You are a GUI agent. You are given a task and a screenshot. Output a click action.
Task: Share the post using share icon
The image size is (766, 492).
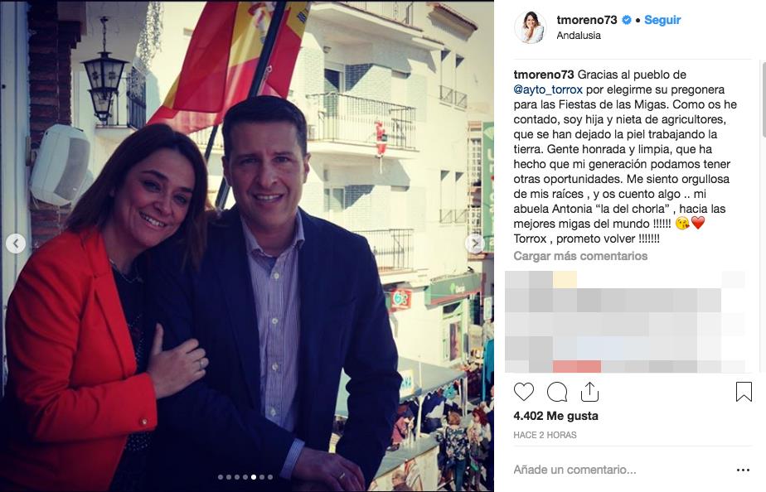589,392
